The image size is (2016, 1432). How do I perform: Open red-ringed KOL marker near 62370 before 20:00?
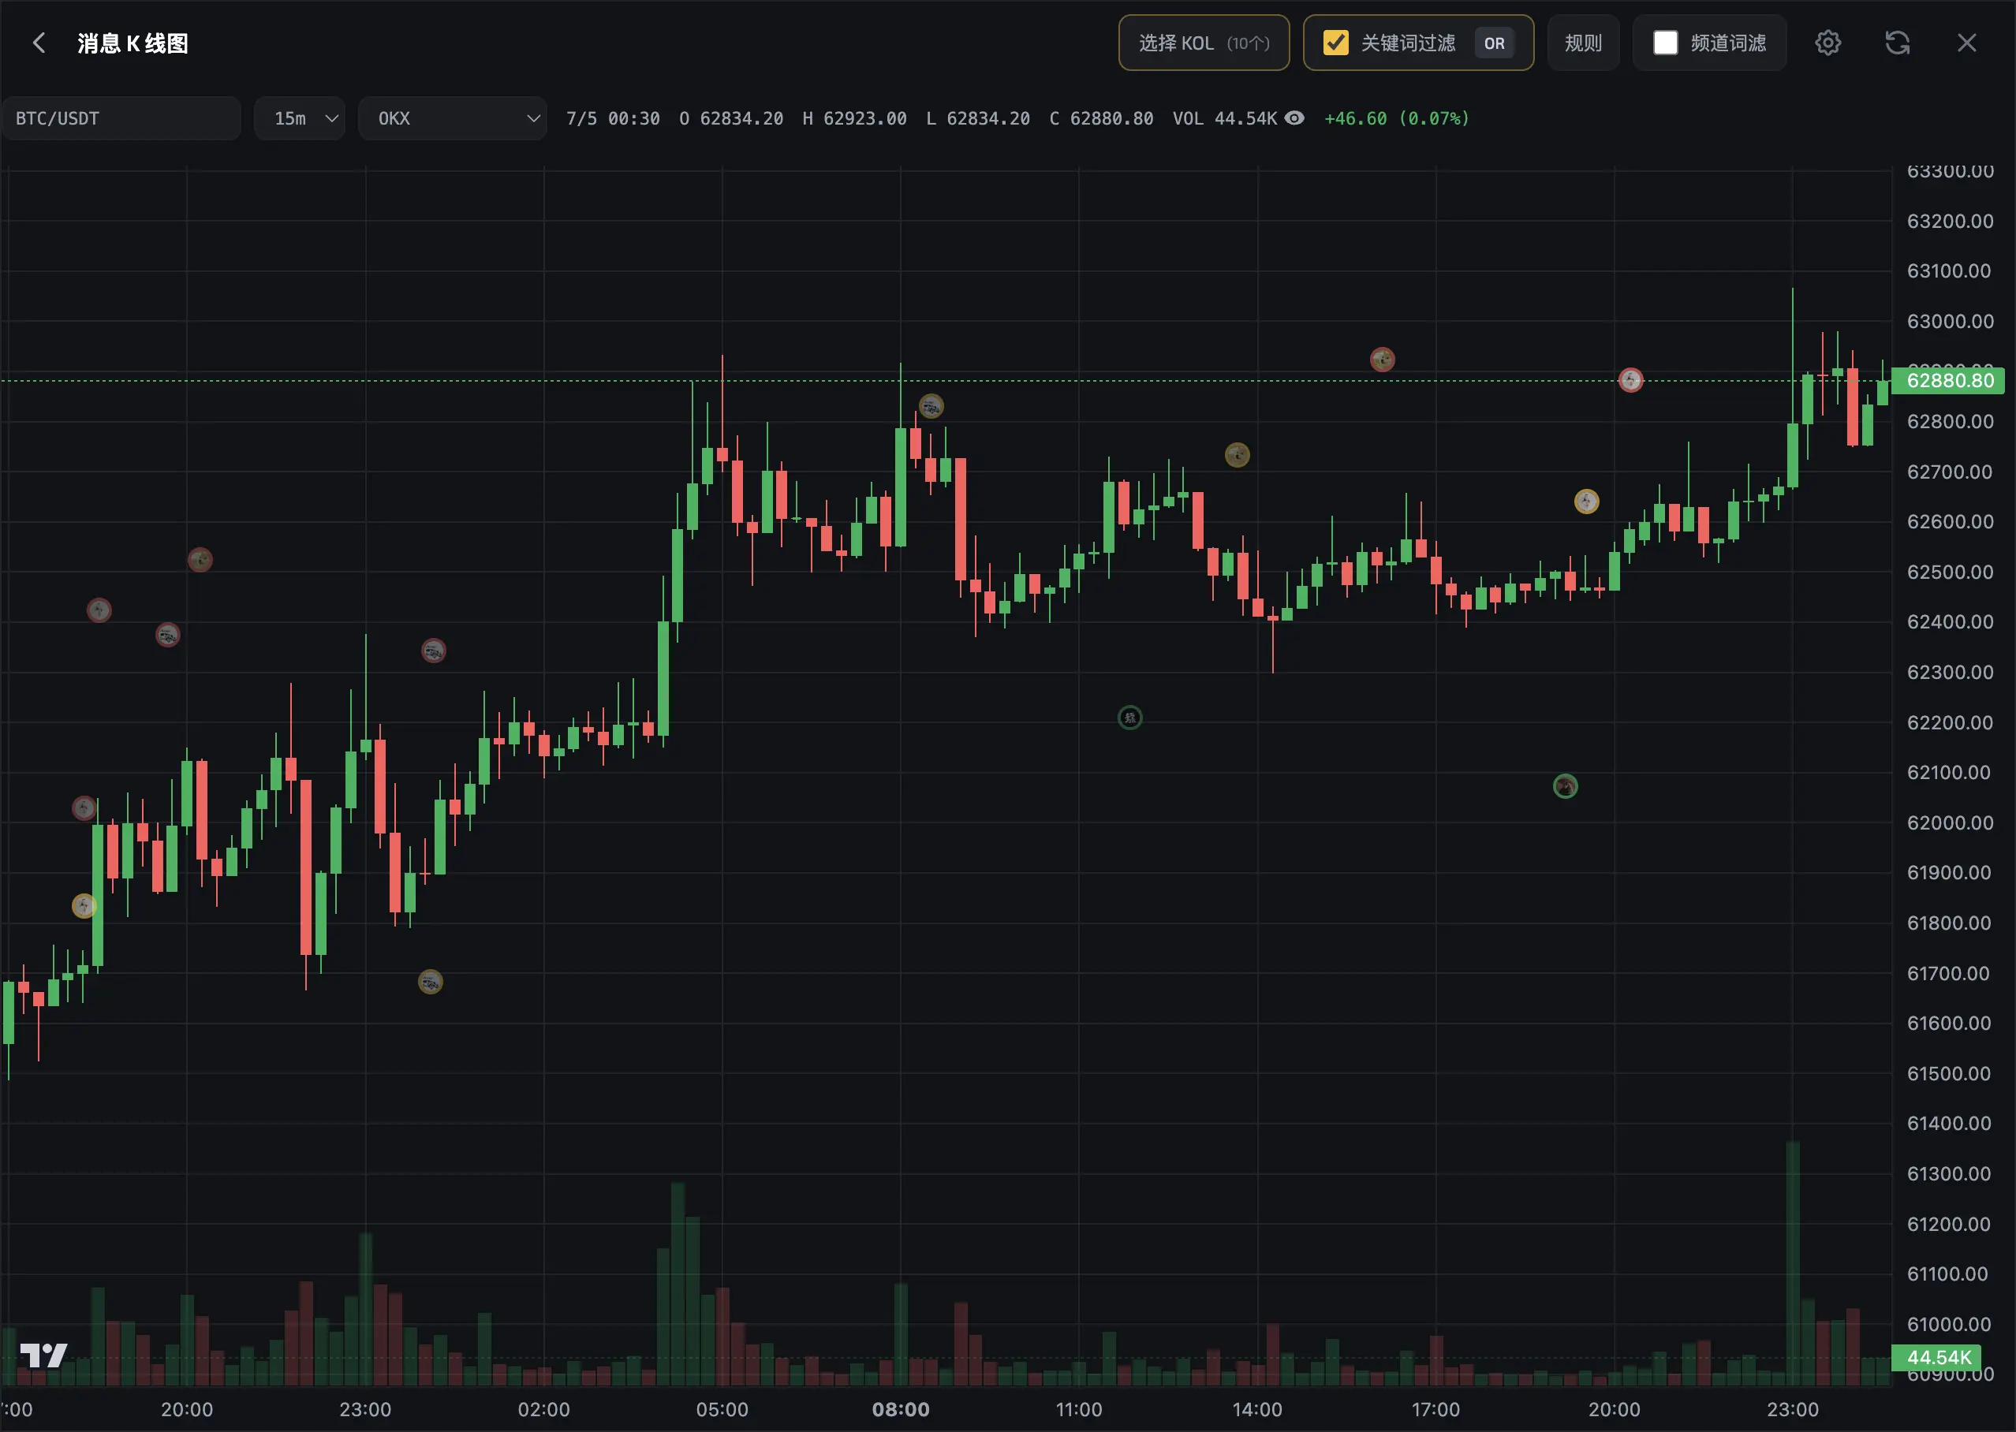tap(167, 635)
